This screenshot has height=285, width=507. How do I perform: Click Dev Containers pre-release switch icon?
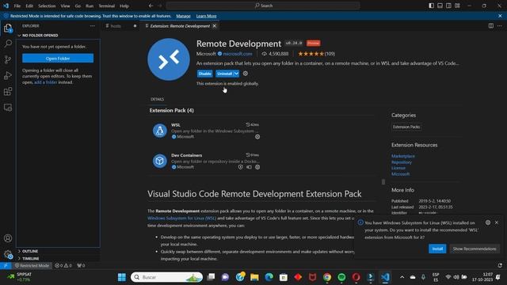click(x=240, y=167)
